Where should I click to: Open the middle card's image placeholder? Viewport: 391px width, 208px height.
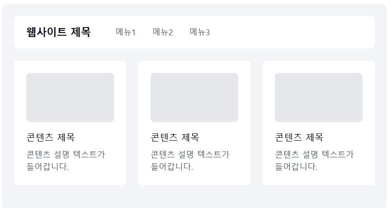[x=194, y=97]
